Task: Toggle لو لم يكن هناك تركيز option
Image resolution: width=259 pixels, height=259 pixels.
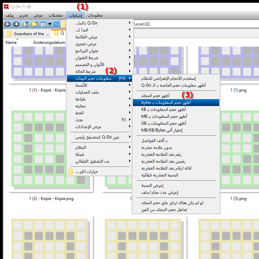Action: coord(176,203)
